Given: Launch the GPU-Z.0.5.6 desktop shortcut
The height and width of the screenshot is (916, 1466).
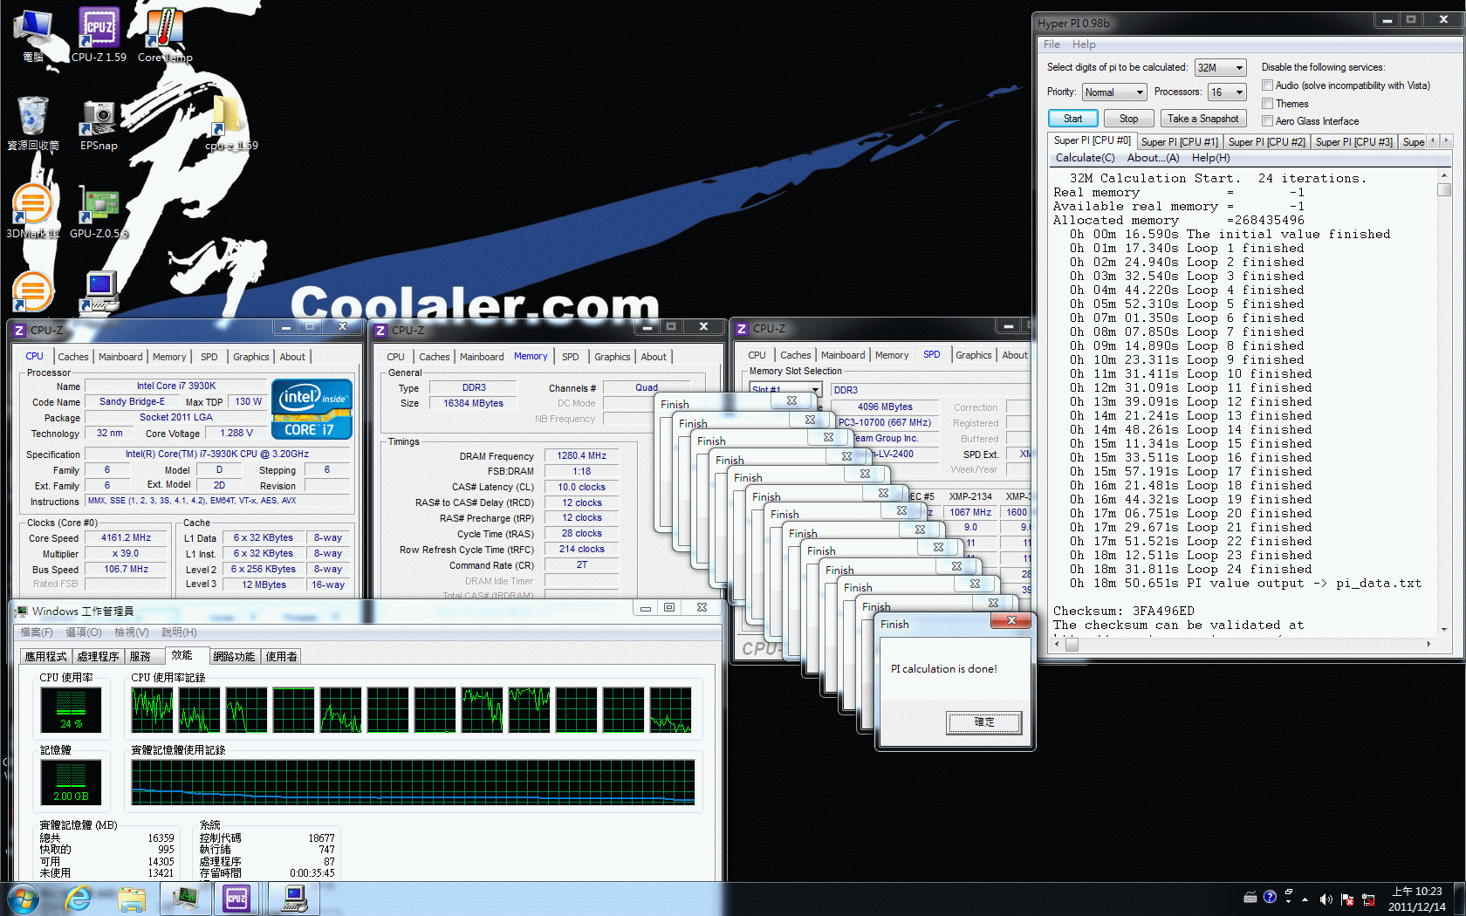Looking at the screenshot, I should coord(99,212).
